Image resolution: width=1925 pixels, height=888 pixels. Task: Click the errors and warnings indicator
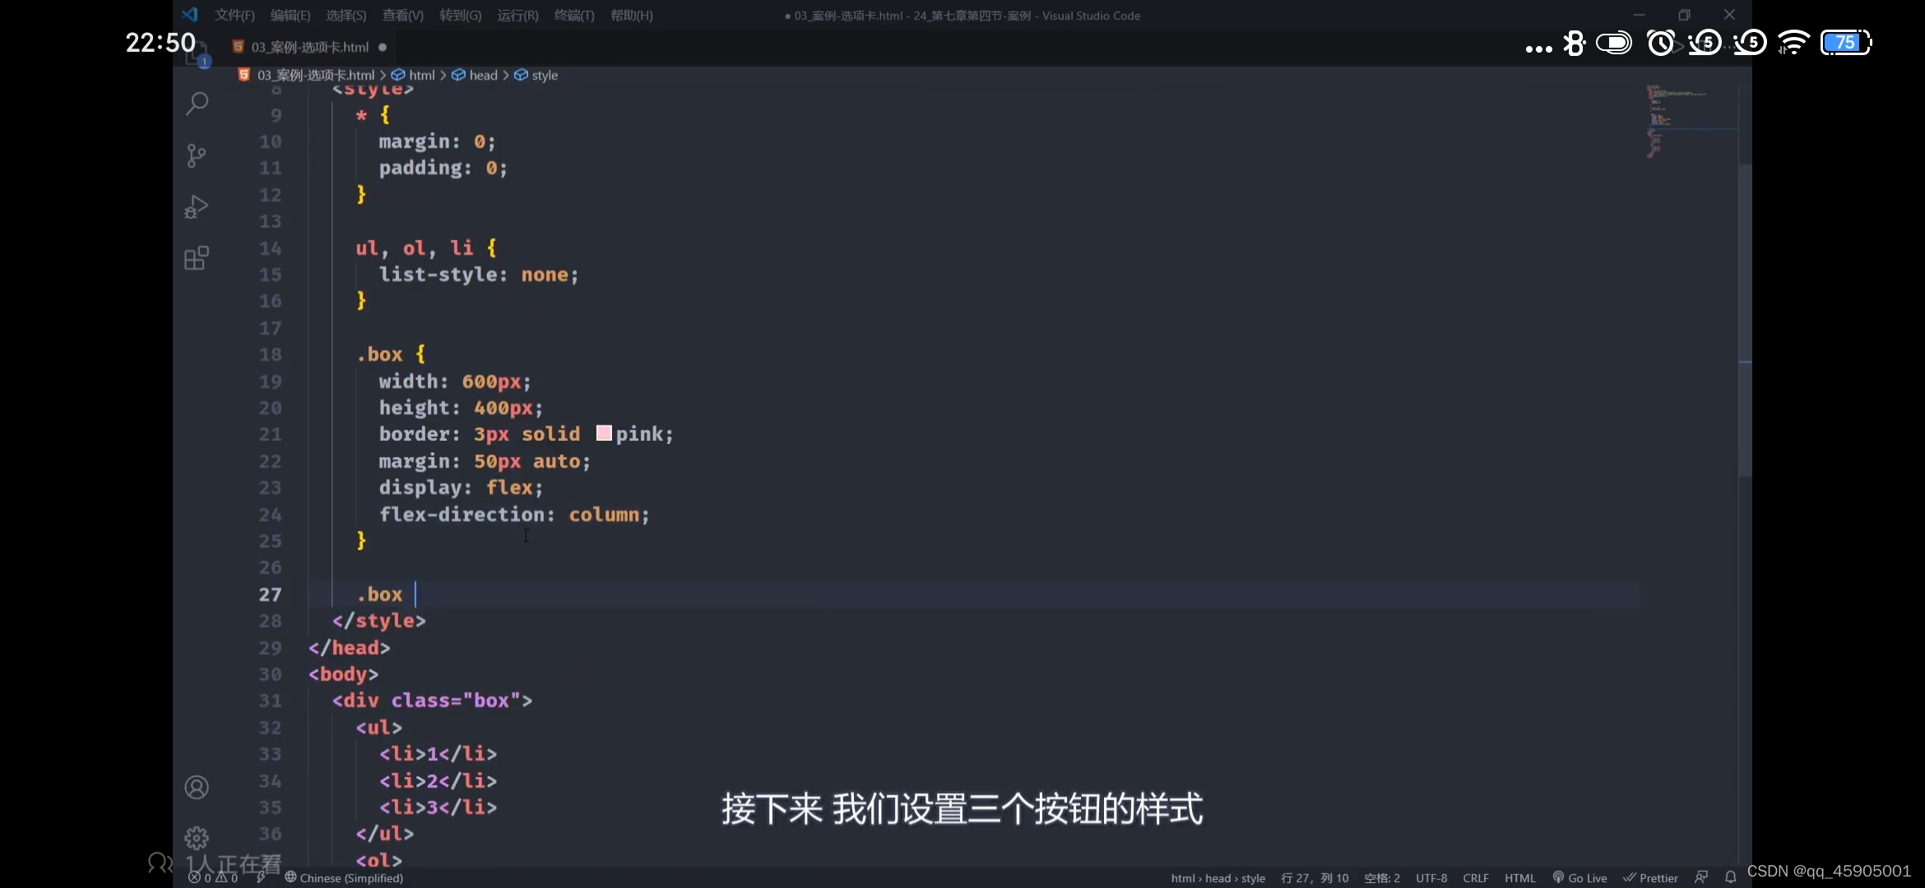point(212,877)
